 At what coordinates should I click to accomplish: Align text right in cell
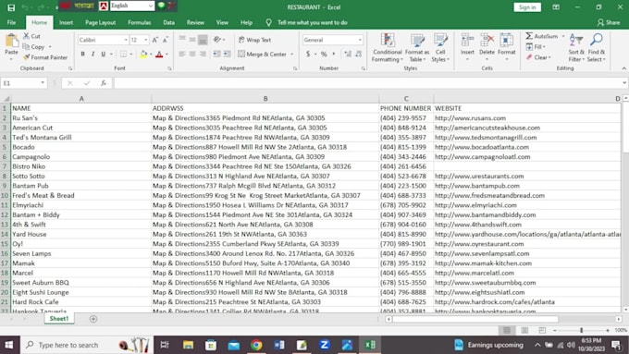coord(203,54)
